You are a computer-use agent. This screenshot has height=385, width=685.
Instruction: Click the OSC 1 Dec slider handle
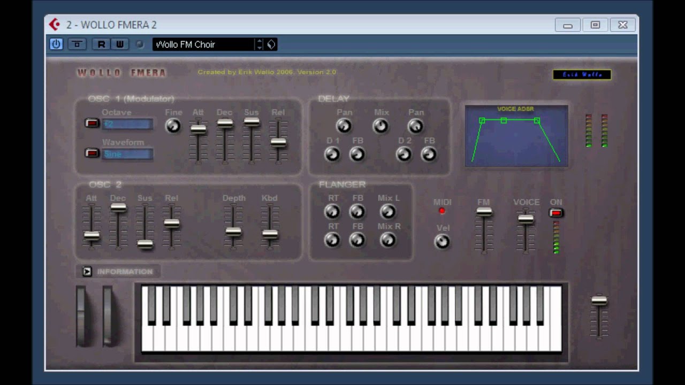(225, 124)
